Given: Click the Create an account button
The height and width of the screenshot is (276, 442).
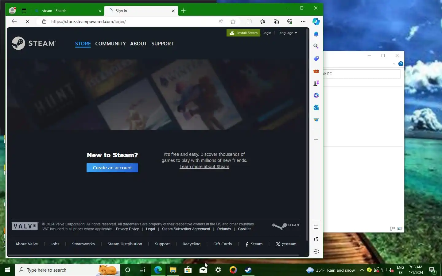Looking at the screenshot, I should click(112, 168).
